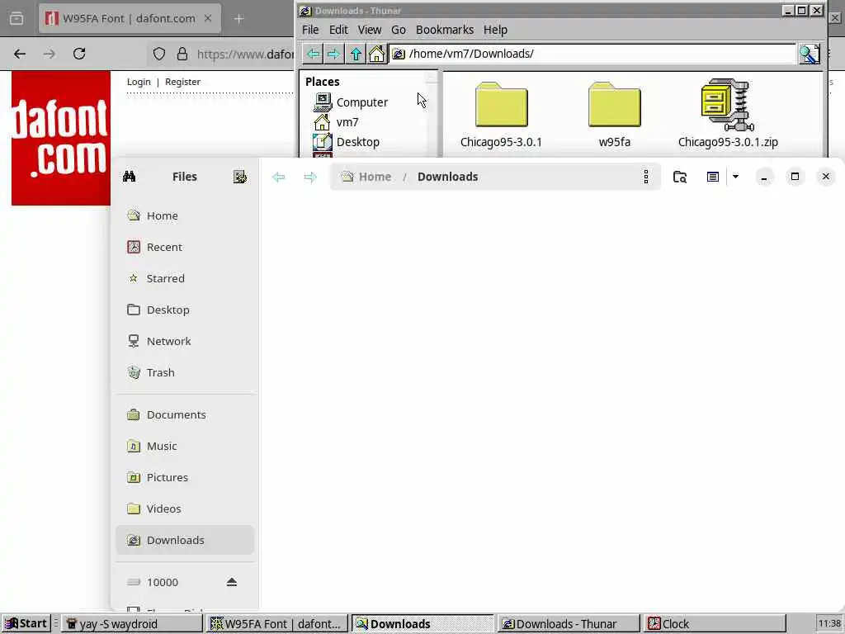Switch to yay -S waydroid taskbar item
The image size is (845, 634).
pos(133,624)
